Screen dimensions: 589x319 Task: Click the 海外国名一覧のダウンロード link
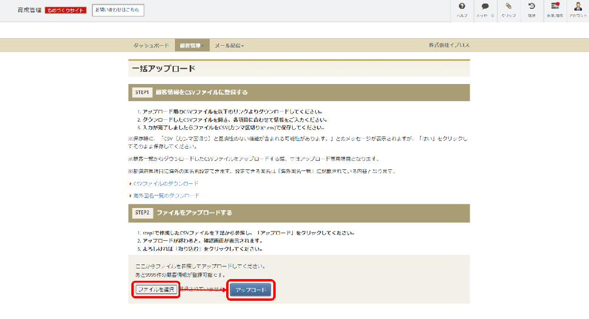pyautogui.click(x=166, y=195)
